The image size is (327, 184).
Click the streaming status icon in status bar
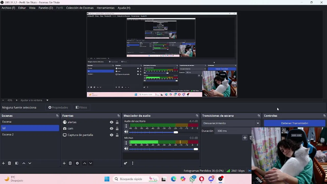click(250, 171)
